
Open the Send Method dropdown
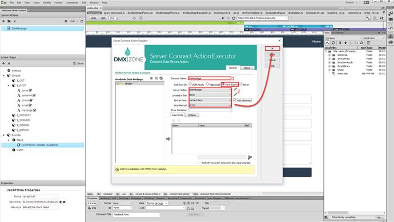click(x=210, y=105)
